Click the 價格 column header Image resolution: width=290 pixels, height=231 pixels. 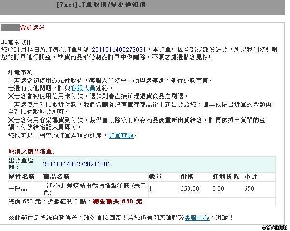(187, 177)
